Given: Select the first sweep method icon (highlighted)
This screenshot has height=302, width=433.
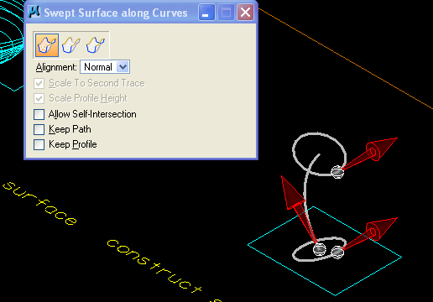Looking at the screenshot, I should coord(47,45).
